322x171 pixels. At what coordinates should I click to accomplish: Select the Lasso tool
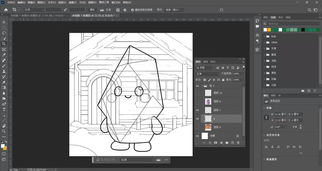click(4, 33)
